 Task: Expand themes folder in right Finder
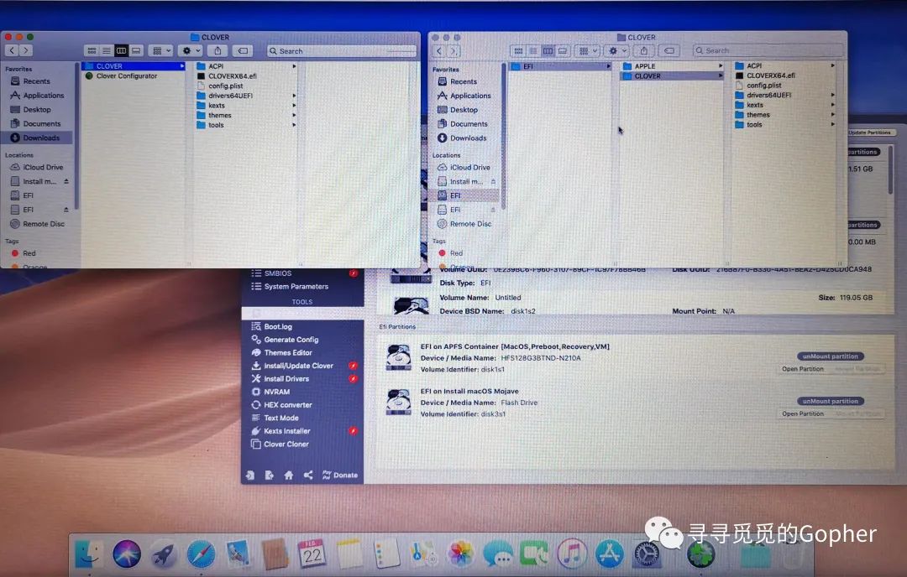tap(833, 115)
